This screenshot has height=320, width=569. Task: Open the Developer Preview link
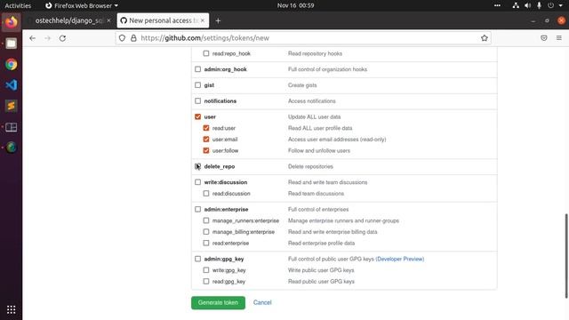click(x=400, y=259)
